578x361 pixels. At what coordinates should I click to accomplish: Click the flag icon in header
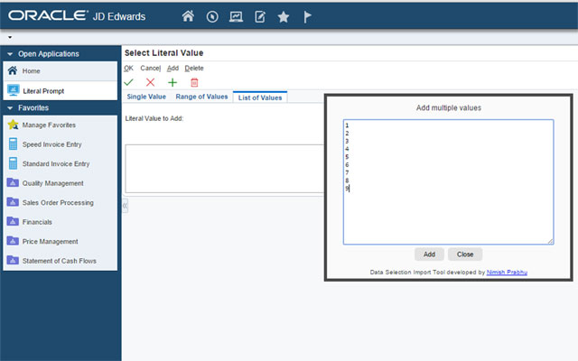pyautogui.click(x=306, y=16)
